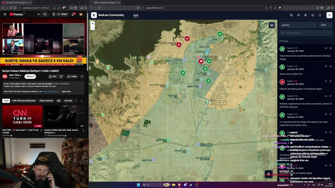335x188 pixels.
Task: Toggle the RedLine hamburger sidebar button
Action: point(330,15)
